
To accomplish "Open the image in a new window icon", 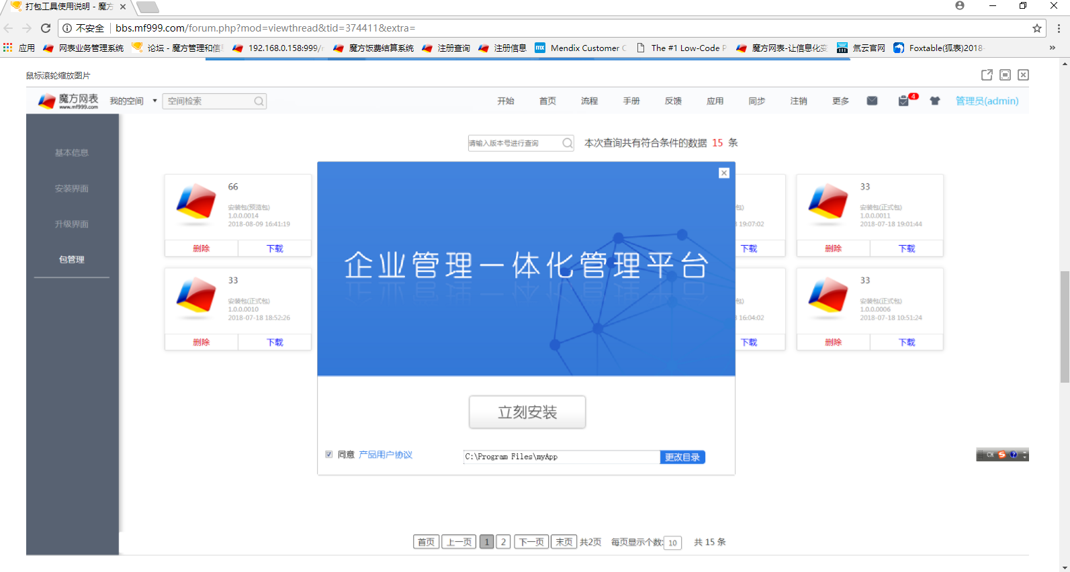I will click(x=987, y=75).
